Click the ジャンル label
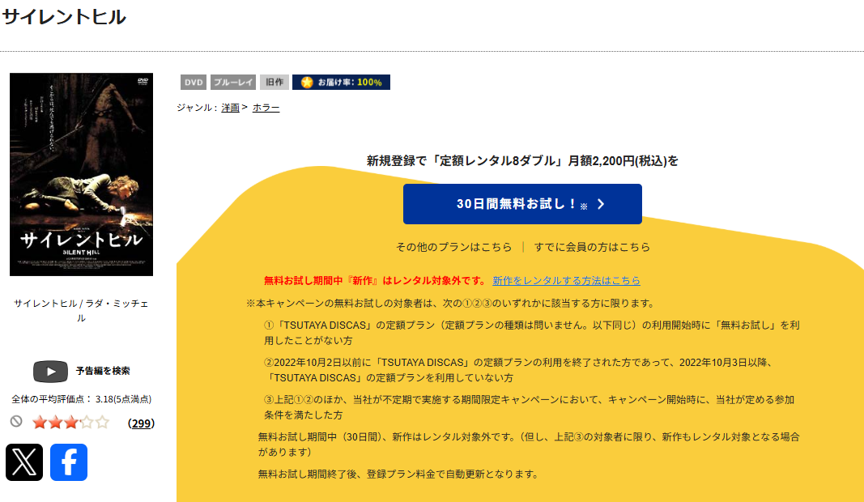Screen dimensions: 864x502 (197, 108)
